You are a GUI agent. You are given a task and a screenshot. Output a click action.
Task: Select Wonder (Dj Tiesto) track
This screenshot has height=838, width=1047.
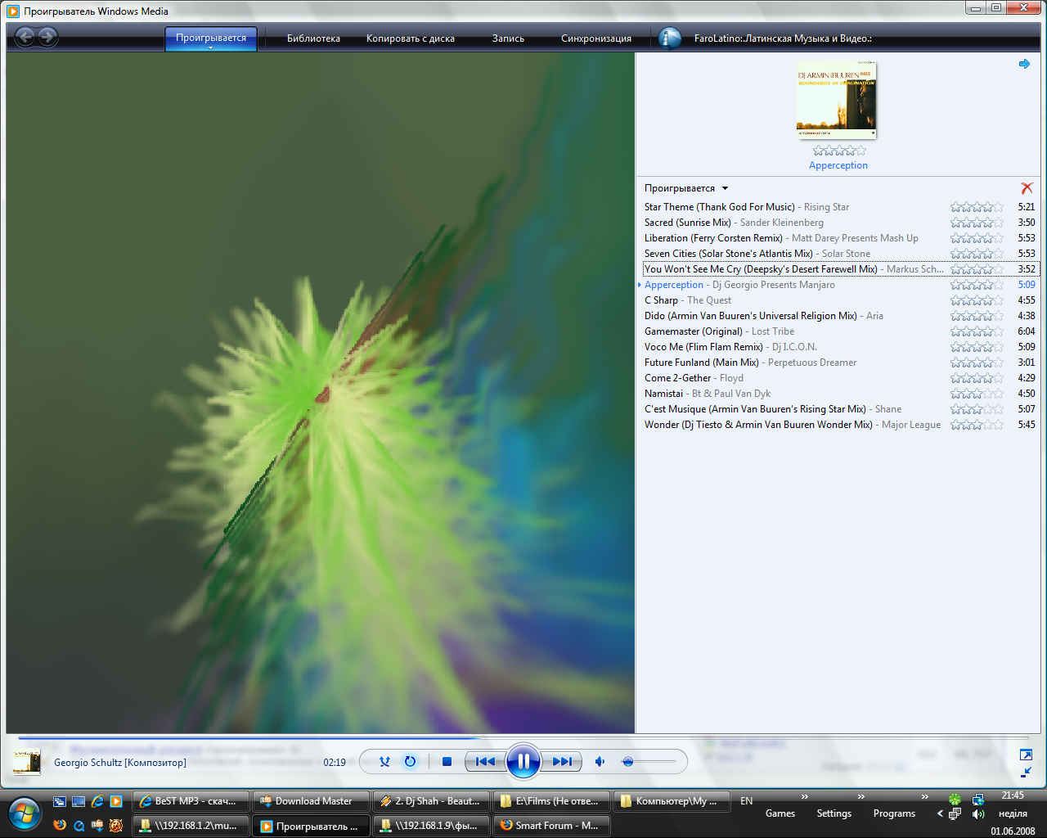839,425
